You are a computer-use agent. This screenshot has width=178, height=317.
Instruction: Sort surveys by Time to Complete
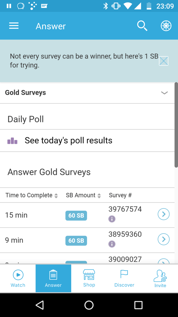coord(32,195)
